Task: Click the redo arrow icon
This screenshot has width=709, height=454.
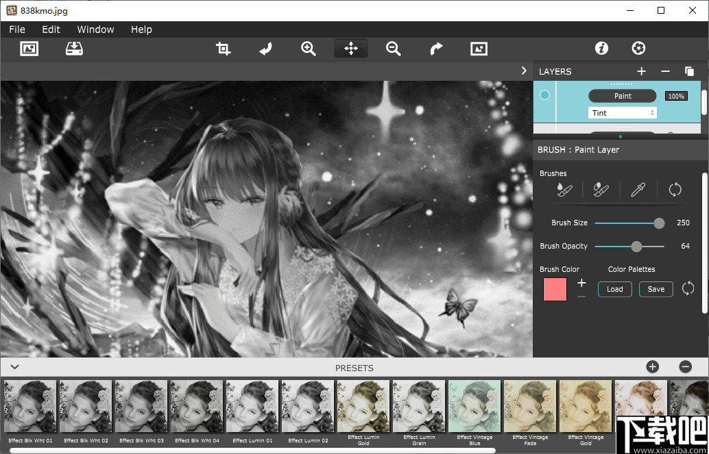Action: (436, 49)
